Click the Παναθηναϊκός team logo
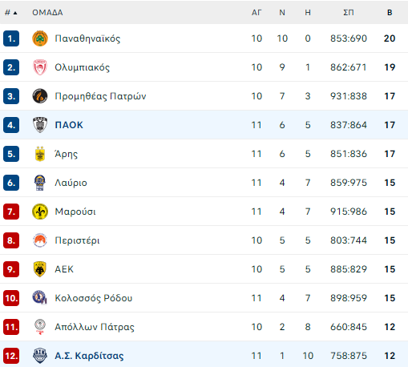 40,38
